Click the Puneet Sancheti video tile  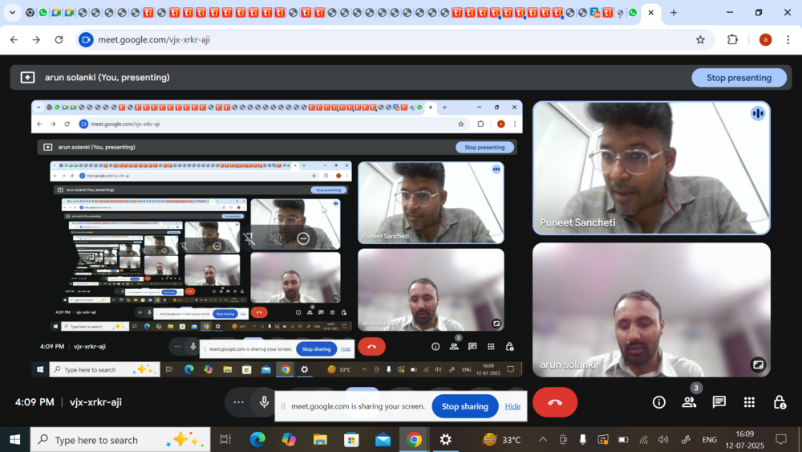(x=651, y=168)
